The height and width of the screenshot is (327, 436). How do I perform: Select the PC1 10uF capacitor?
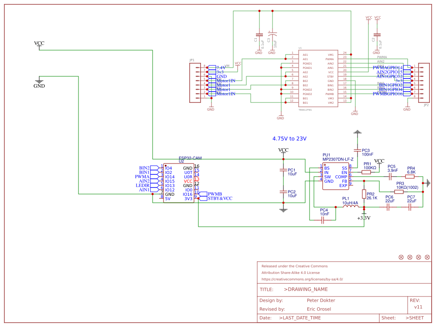[x=283, y=170]
